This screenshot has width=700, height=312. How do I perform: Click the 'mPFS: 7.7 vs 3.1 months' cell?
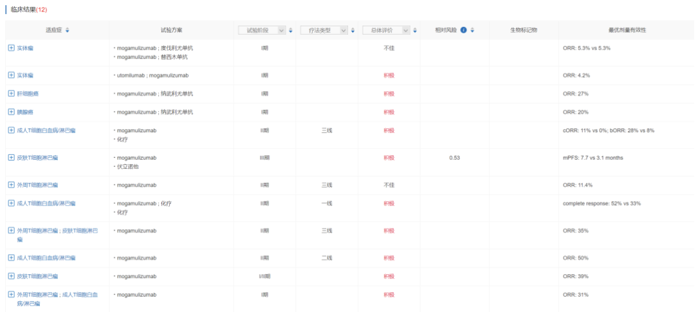tap(593, 158)
